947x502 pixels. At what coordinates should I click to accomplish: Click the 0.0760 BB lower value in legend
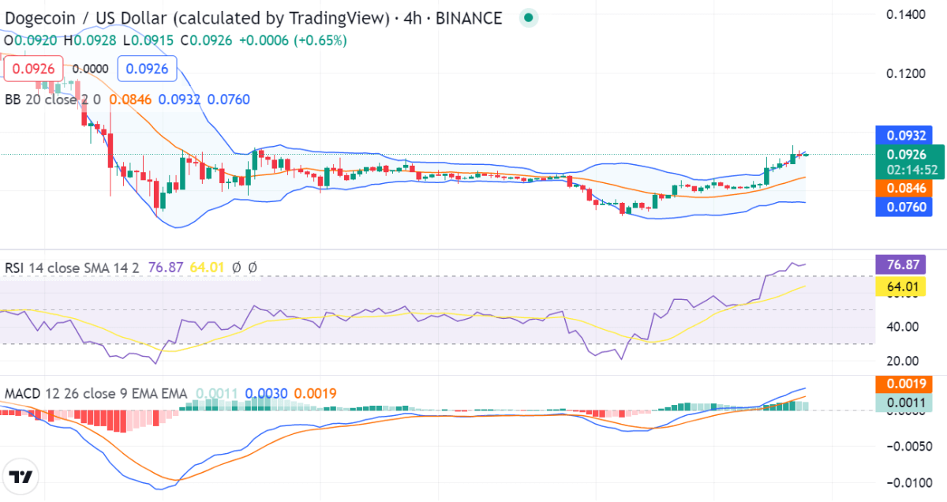click(x=229, y=99)
